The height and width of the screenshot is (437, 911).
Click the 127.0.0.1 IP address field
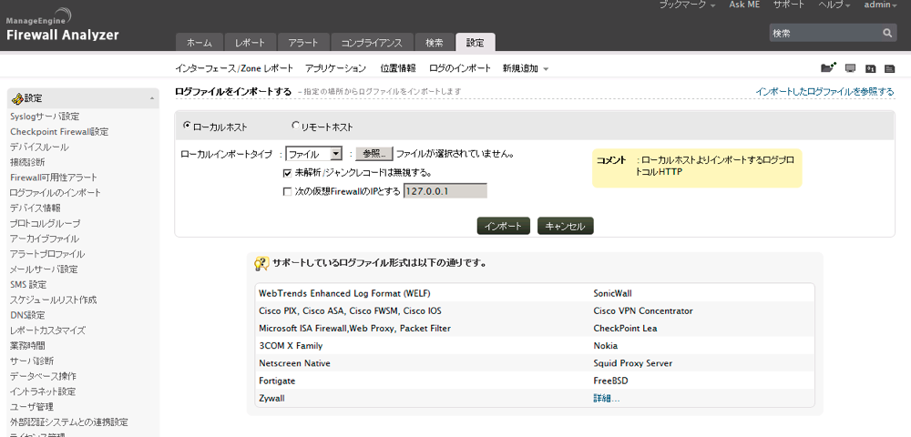445,191
